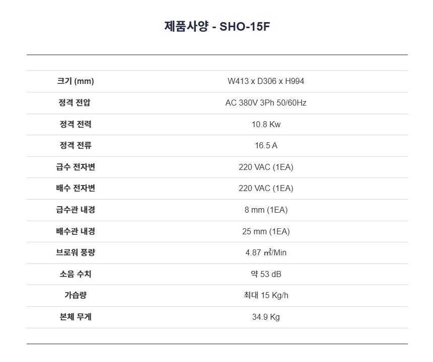
Task: Click the 정격 전력 label
Action: coord(76,124)
